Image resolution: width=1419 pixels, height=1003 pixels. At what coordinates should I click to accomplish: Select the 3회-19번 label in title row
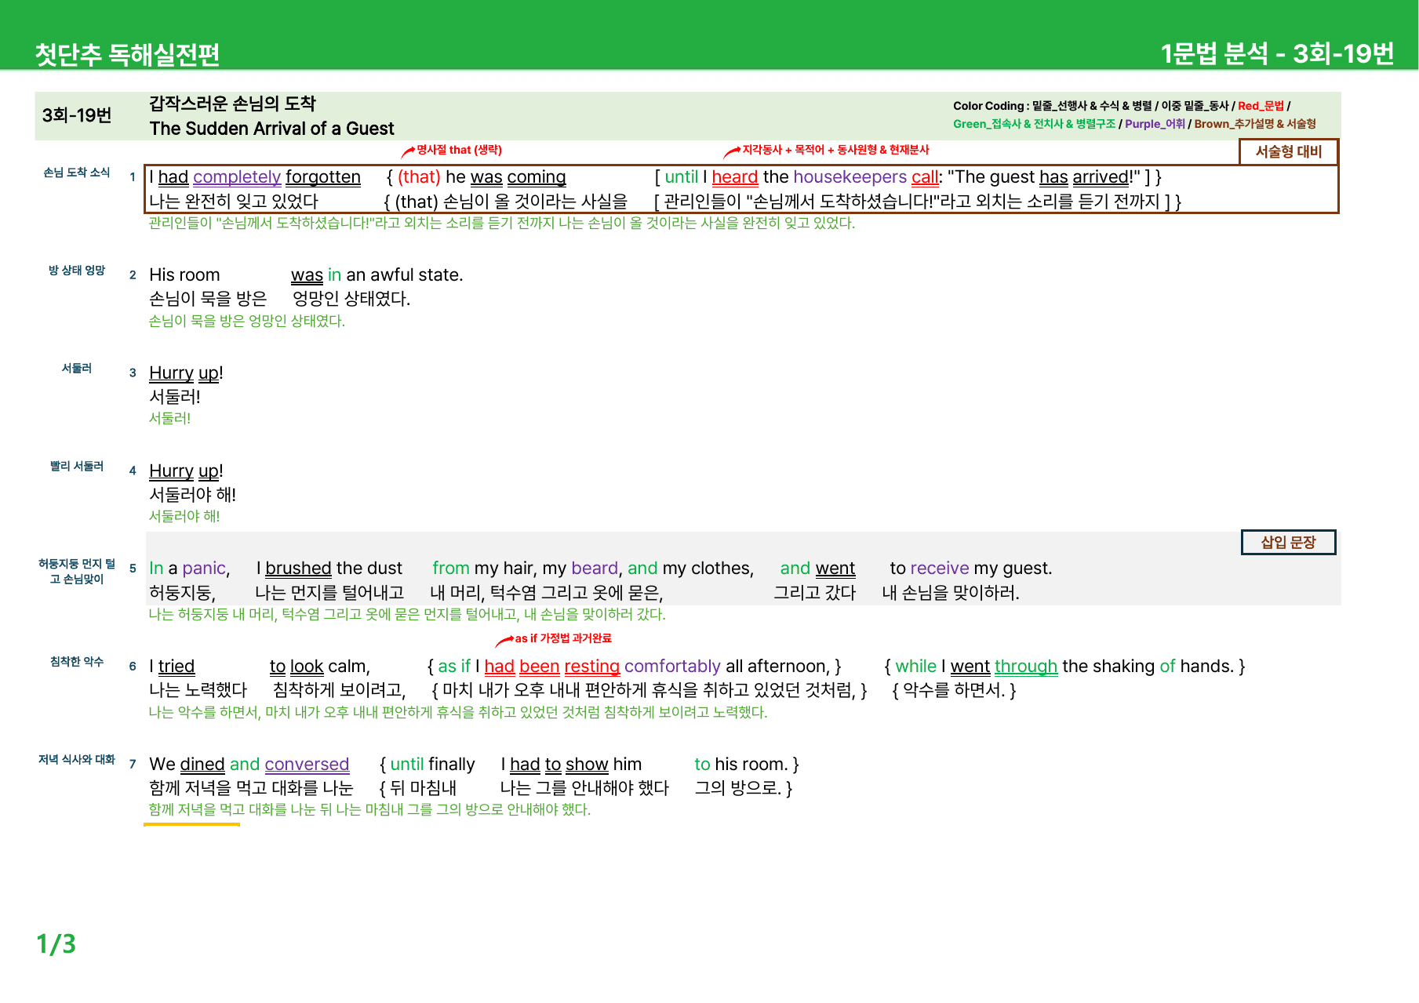pos(77,115)
